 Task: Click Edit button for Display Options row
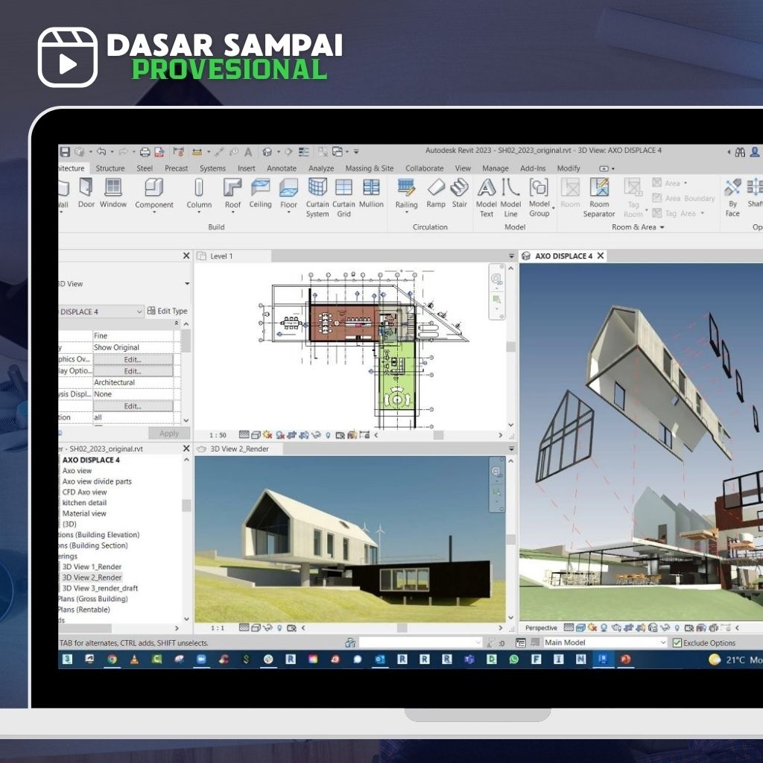point(133,371)
